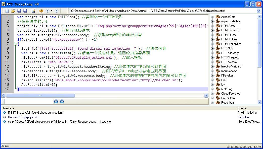Click the editor scroll-right arrow
The width and height of the screenshot is (263, 149).
[x=206, y=96]
